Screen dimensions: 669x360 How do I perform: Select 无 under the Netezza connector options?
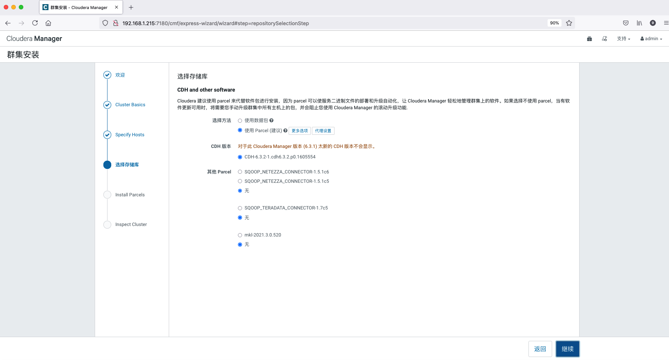[240, 191]
